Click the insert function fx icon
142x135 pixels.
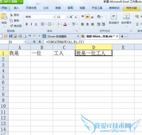(40, 42)
